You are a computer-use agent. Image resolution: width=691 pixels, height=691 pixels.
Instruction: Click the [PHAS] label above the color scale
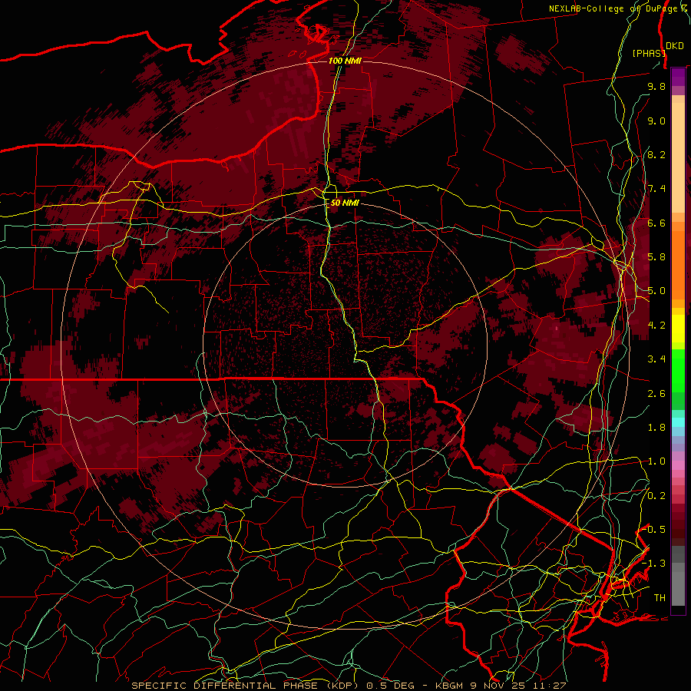[649, 53]
